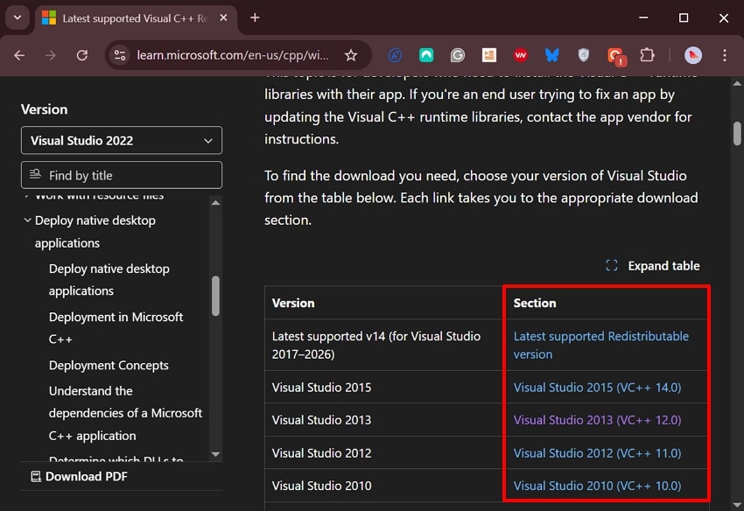This screenshot has height=511, width=744.
Task: Expand the table using Expand table control
Action: [x=652, y=265]
